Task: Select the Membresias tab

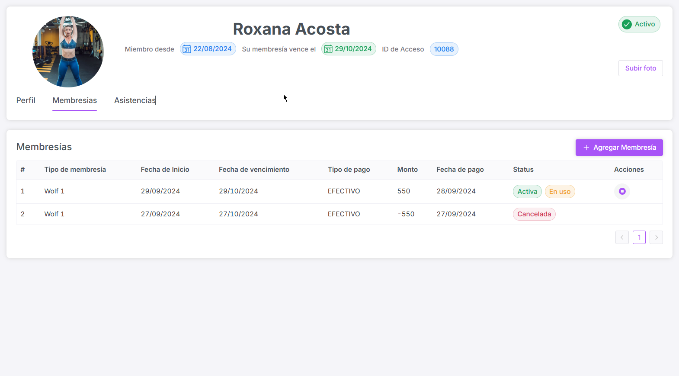Action: click(75, 100)
